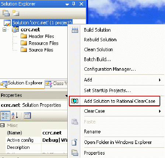Select the ccrc.net project node
The height and width of the screenshot is (158, 165).
coord(30,29)
